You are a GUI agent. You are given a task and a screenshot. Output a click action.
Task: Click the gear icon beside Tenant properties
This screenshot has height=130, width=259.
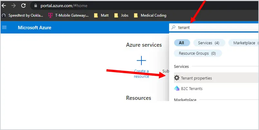coord(177,78)
